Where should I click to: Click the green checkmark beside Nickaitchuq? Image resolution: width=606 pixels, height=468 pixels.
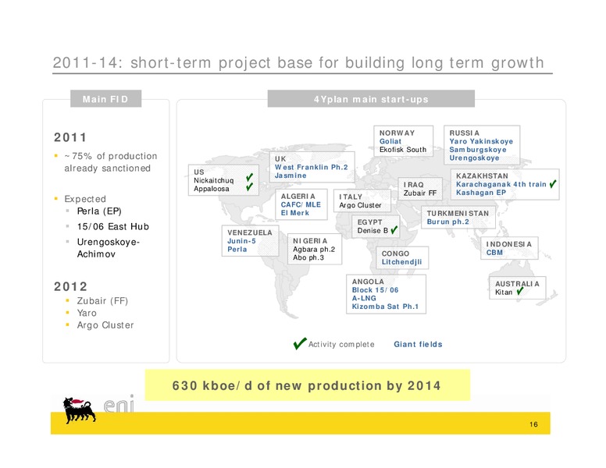click(250, 177)
